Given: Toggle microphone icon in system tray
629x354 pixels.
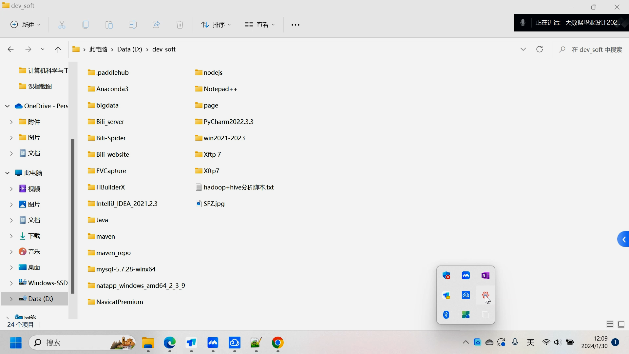Looking at the screenshot, I should tap(515, 343).
